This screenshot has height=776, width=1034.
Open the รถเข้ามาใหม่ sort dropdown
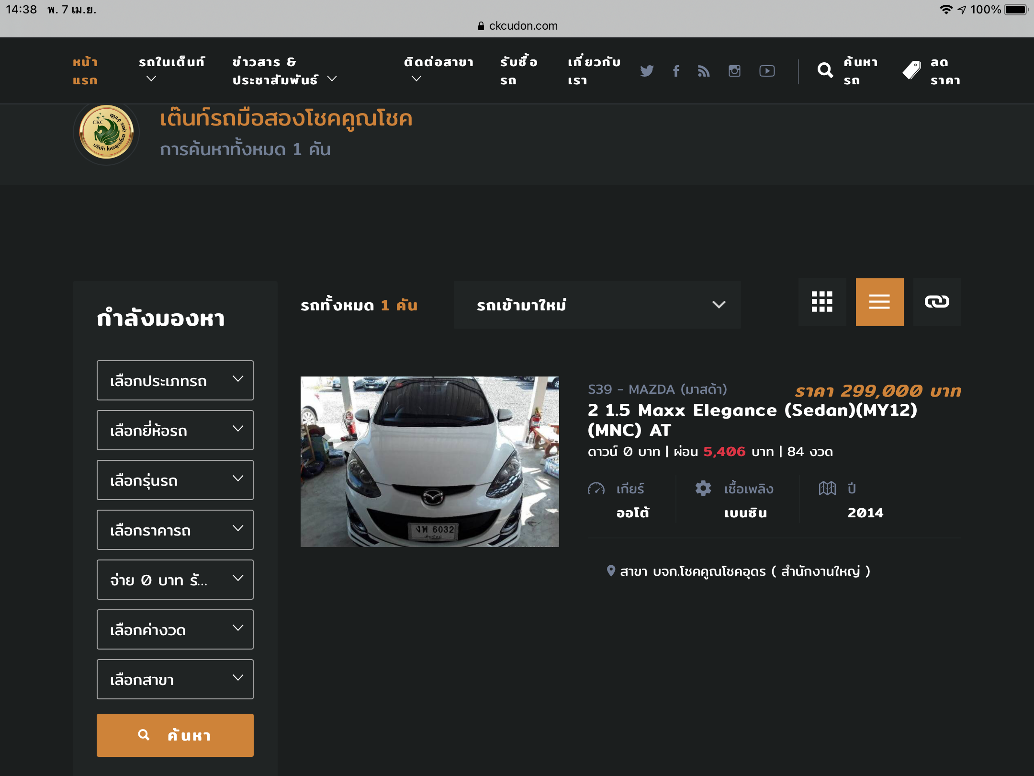point(597,305)
